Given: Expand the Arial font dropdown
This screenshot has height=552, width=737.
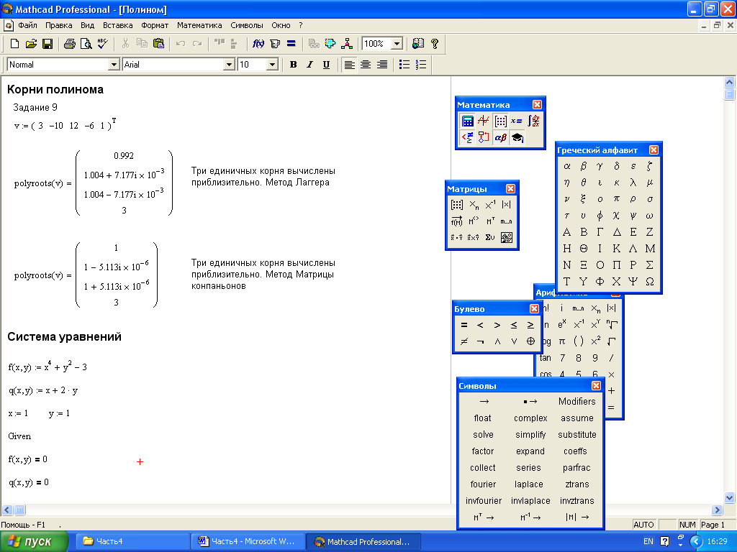Looking at the screenshot, I should pos(229,65).
